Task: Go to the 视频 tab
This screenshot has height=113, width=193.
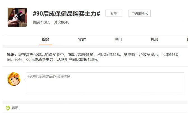Action: [x=155, y=40]
